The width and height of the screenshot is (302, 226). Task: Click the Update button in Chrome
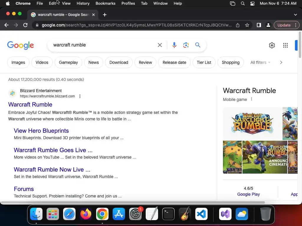tap(284, 25)
